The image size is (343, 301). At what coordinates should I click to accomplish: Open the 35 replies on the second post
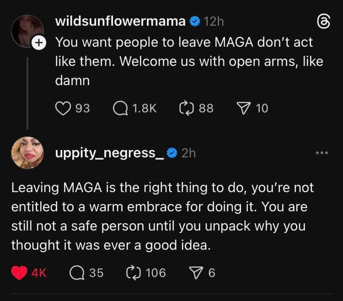[x=77, y=272]
